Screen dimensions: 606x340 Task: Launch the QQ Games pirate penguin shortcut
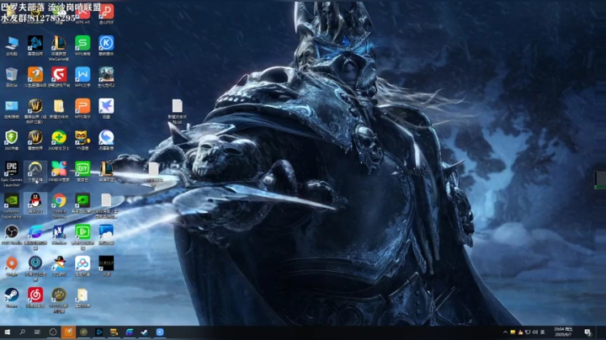pyautogui.click(x=59, y=266)
